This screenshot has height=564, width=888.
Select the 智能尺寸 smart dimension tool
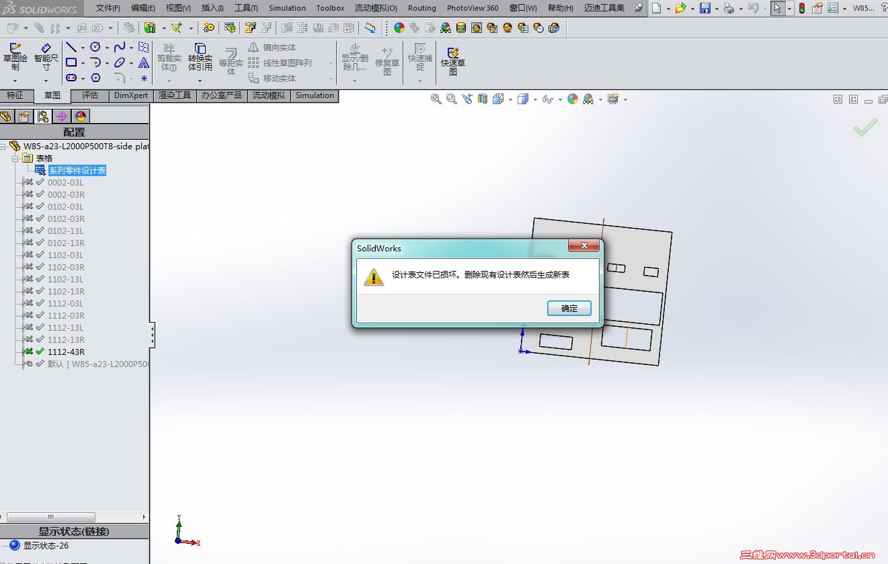[x=46, y=56]
